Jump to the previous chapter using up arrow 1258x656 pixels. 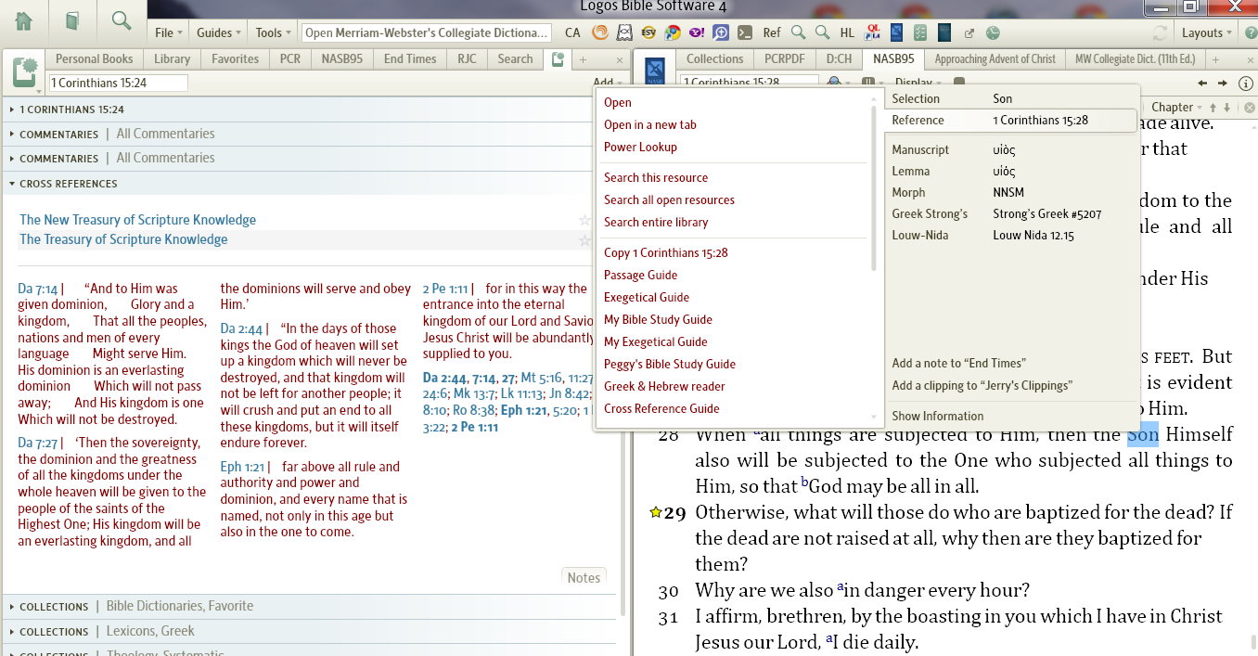[1212, 108]
